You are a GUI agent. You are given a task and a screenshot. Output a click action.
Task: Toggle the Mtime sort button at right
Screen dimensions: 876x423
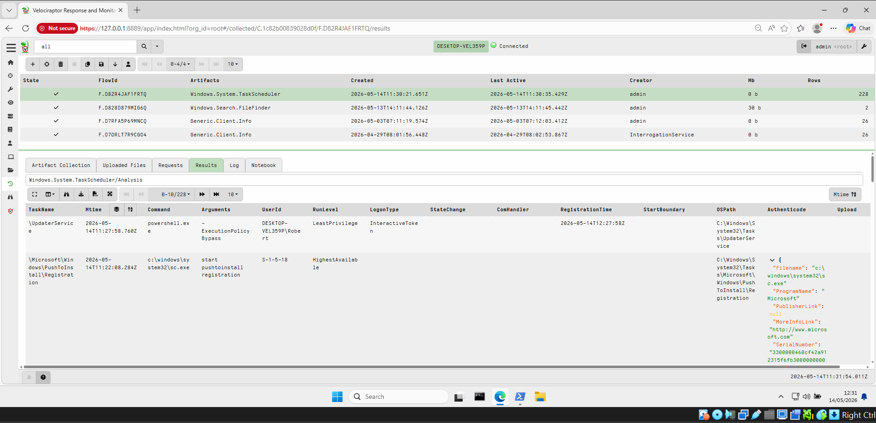845,194
